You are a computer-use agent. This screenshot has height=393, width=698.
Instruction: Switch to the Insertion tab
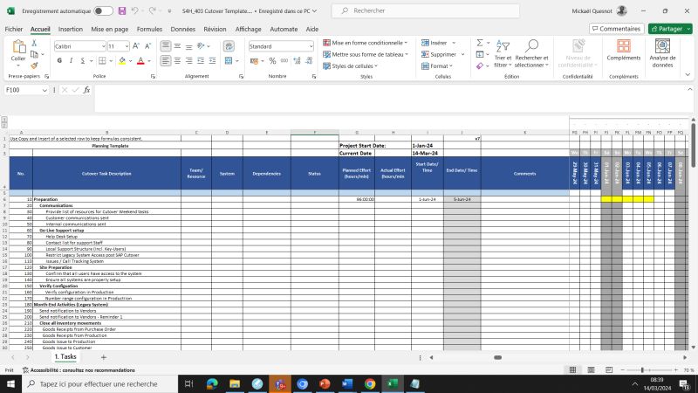point(71,29)
